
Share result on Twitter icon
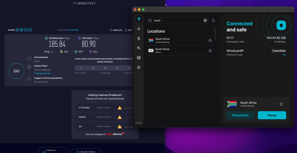tap(21, 30)
